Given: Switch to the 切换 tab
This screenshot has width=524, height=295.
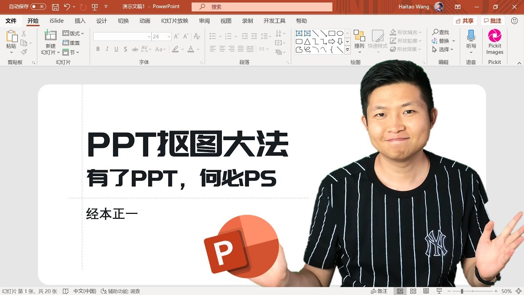Looking at the screenshot, I should point(123,21).
